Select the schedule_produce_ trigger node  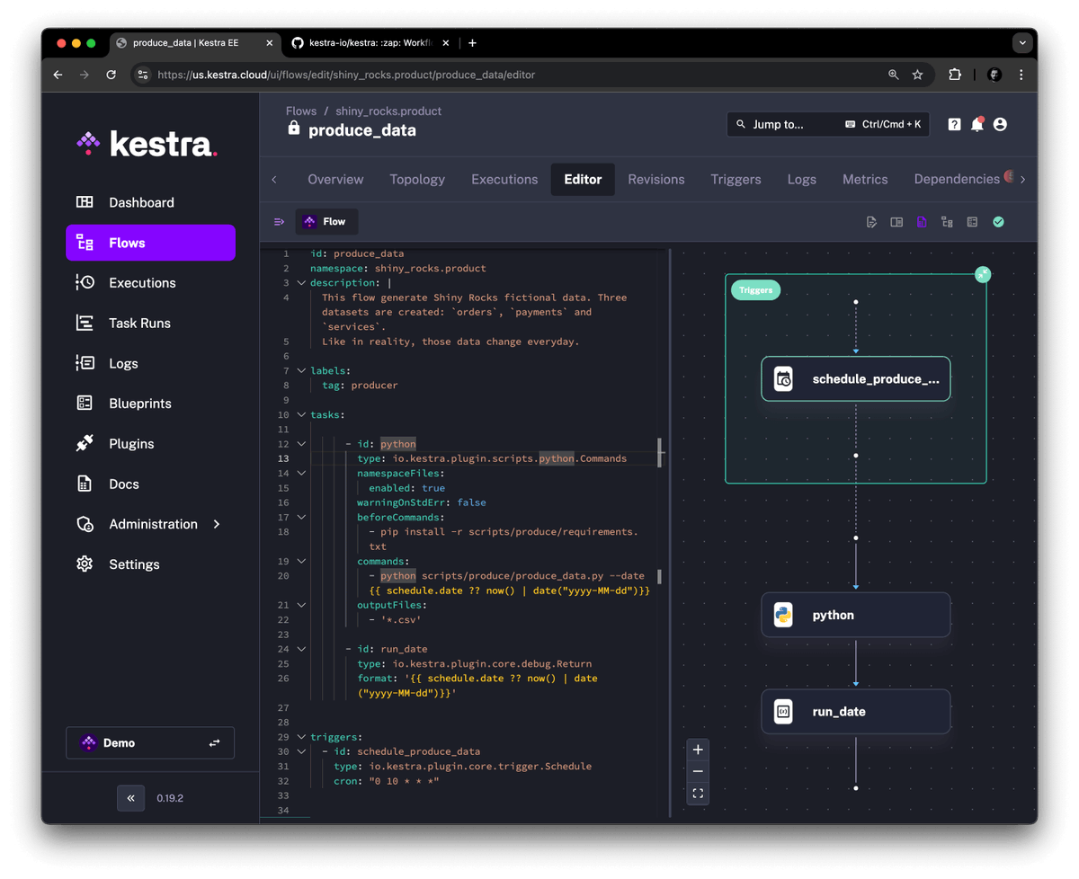(x=856, y=379)
